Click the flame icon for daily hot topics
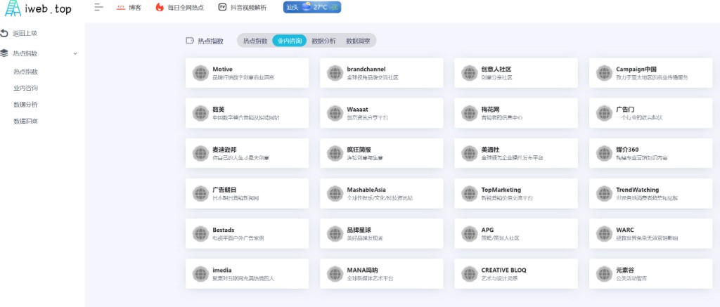 (x=160, y=7)
